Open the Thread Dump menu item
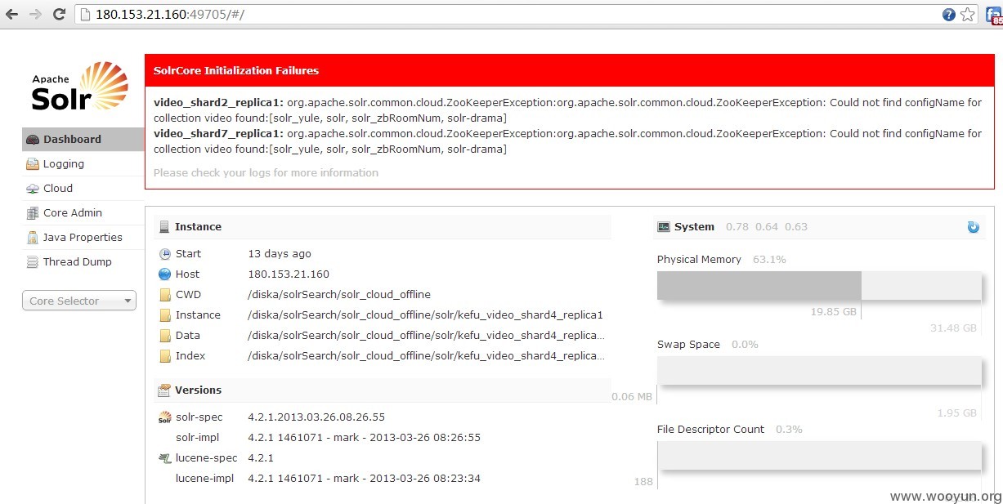The image size is (1003, 504). (83, 262)
